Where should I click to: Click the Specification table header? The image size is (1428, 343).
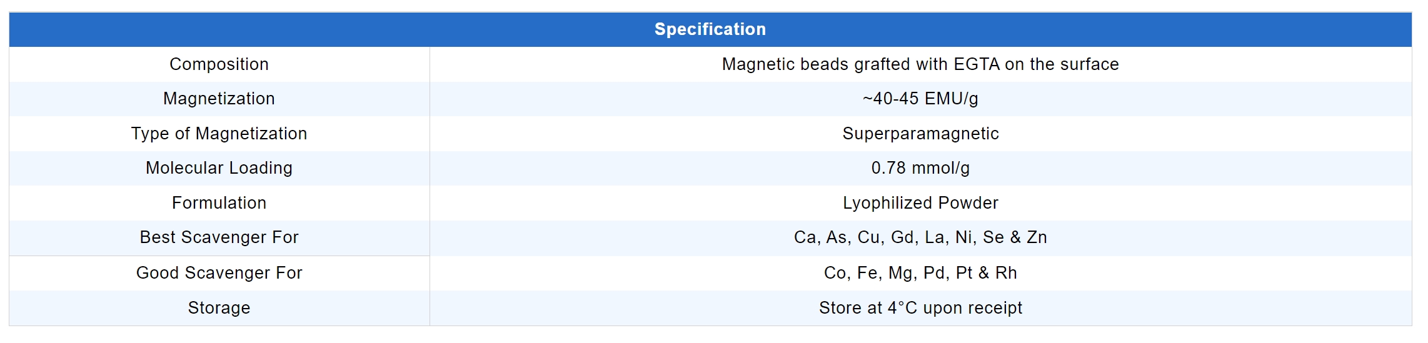(x=710, y=29)
